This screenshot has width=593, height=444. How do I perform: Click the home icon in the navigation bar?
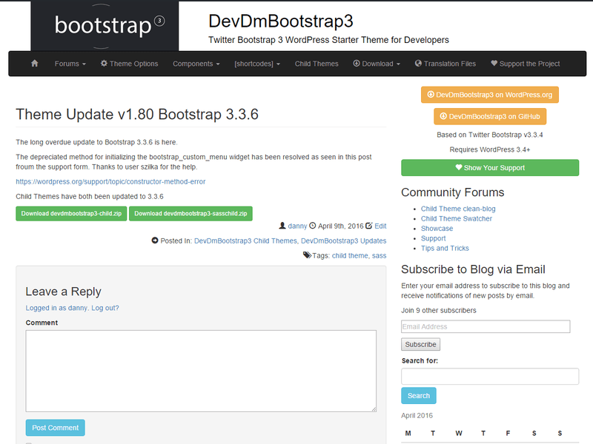(x=34, y=64)
